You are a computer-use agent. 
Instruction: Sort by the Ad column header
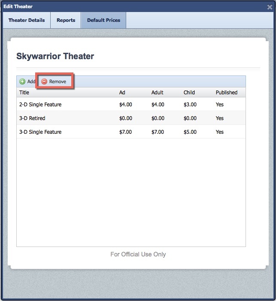(122, 93)
